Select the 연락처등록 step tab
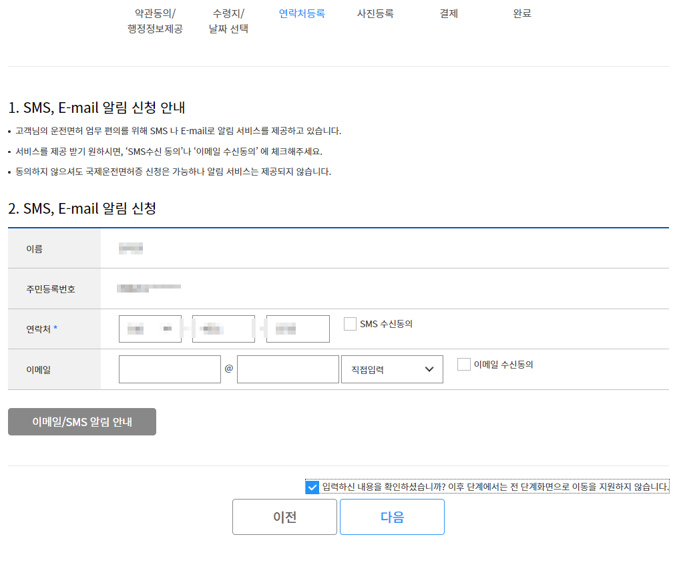Viewport: 677px width, 575px height. [x=302, y=13]
